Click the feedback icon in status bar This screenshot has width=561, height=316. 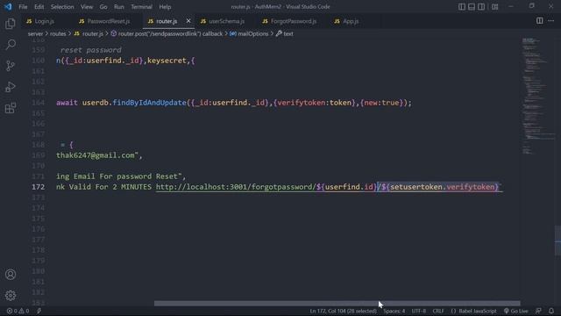point(538,311)
